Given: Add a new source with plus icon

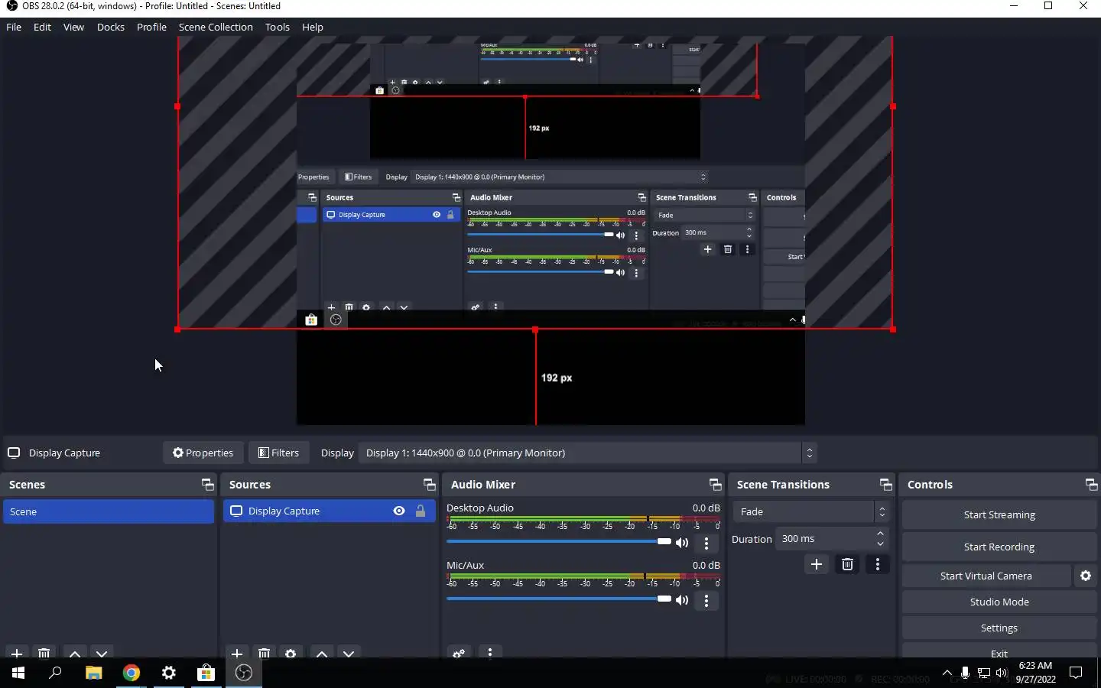Looking at the screenshot, I should (x=237, y=653).
